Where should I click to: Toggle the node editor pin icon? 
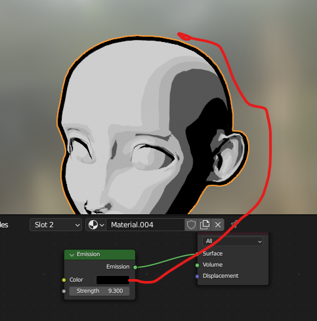pyautogui.click(x=234, y=225)
